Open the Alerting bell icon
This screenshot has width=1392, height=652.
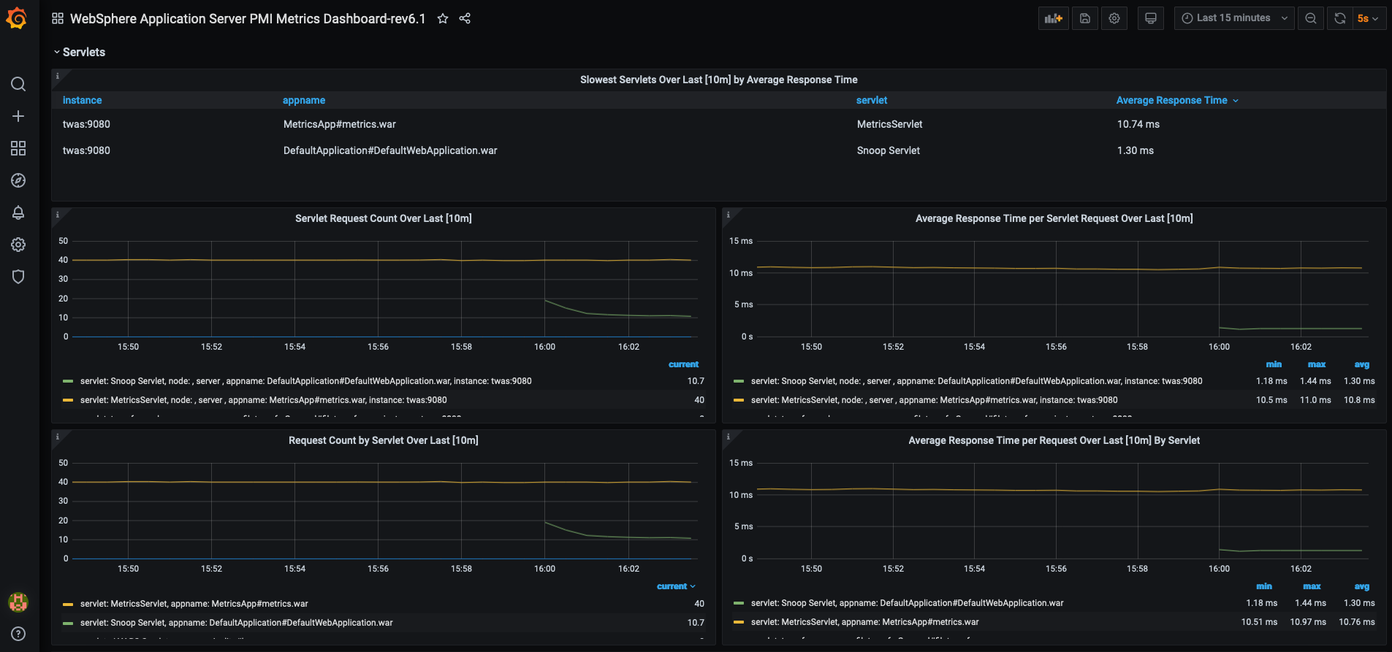tap(18, 212)
